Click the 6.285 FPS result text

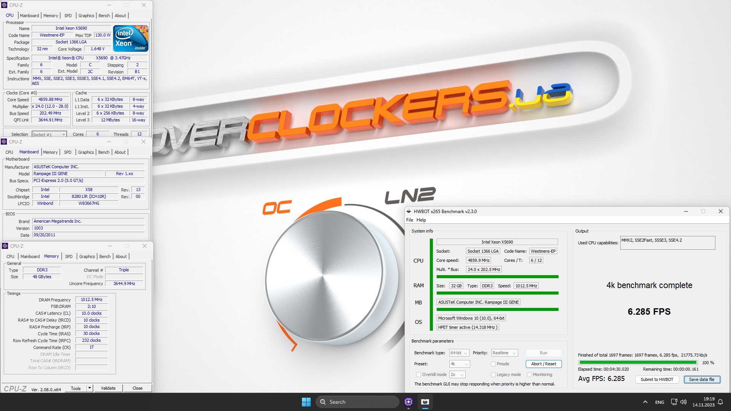point(649,312)
